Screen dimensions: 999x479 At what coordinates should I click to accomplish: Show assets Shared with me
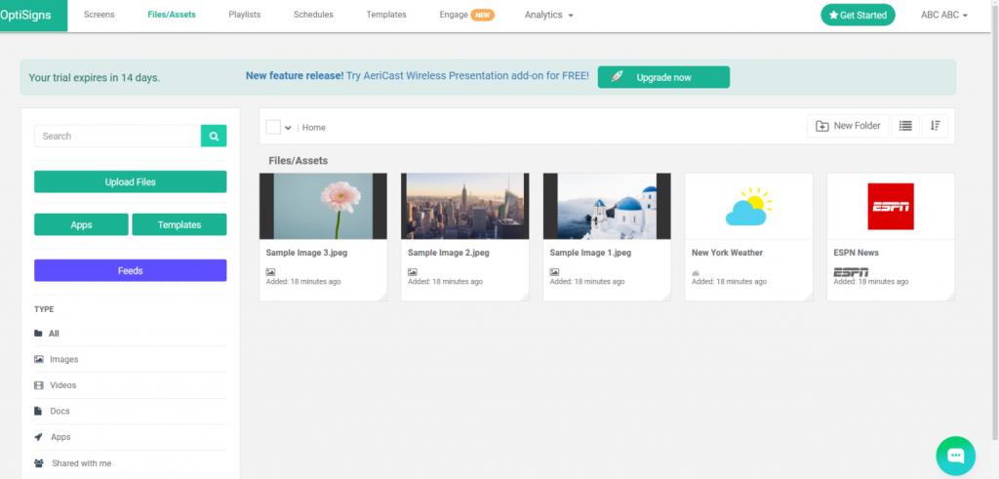pos(81,463)
